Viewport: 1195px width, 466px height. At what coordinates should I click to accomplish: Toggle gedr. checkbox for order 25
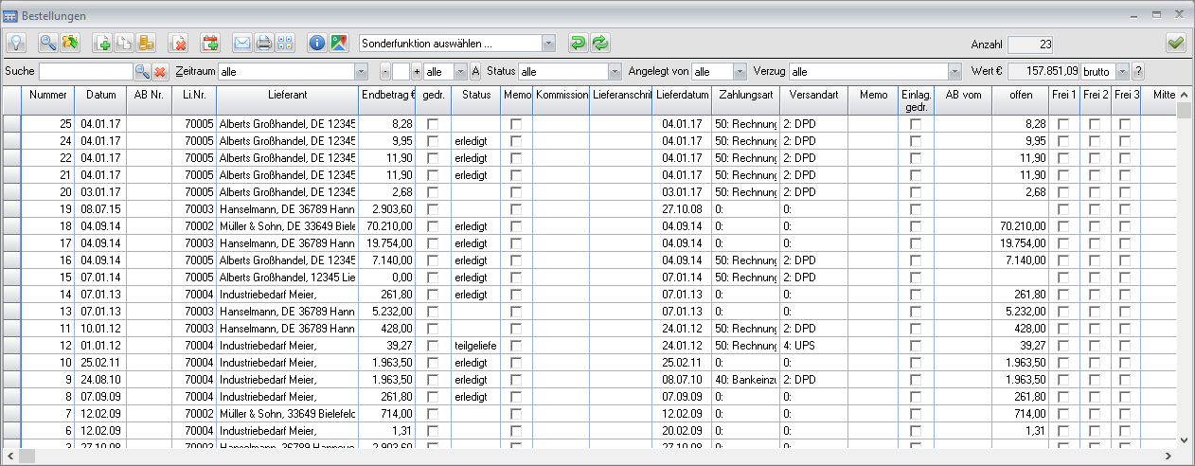click(x=433, y=124)
